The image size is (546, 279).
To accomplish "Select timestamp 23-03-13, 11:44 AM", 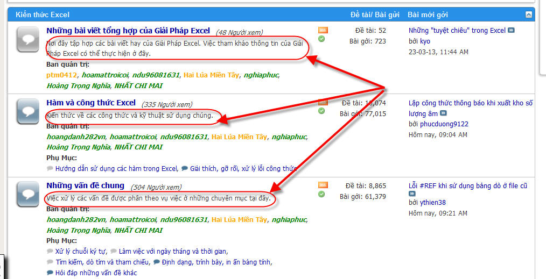I will 438,52.
